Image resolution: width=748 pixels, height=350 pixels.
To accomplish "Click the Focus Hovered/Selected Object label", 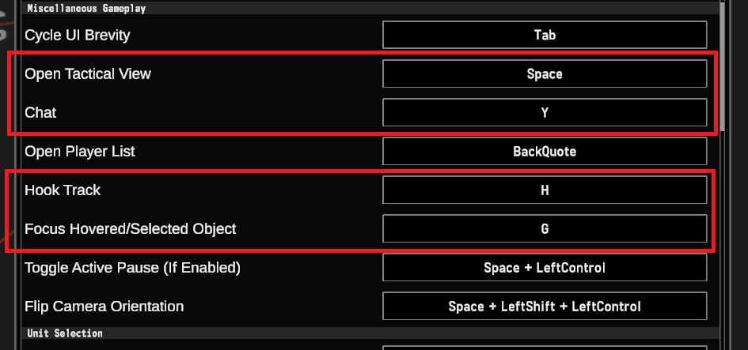I will pyautogui.click(x=131, y=228).
